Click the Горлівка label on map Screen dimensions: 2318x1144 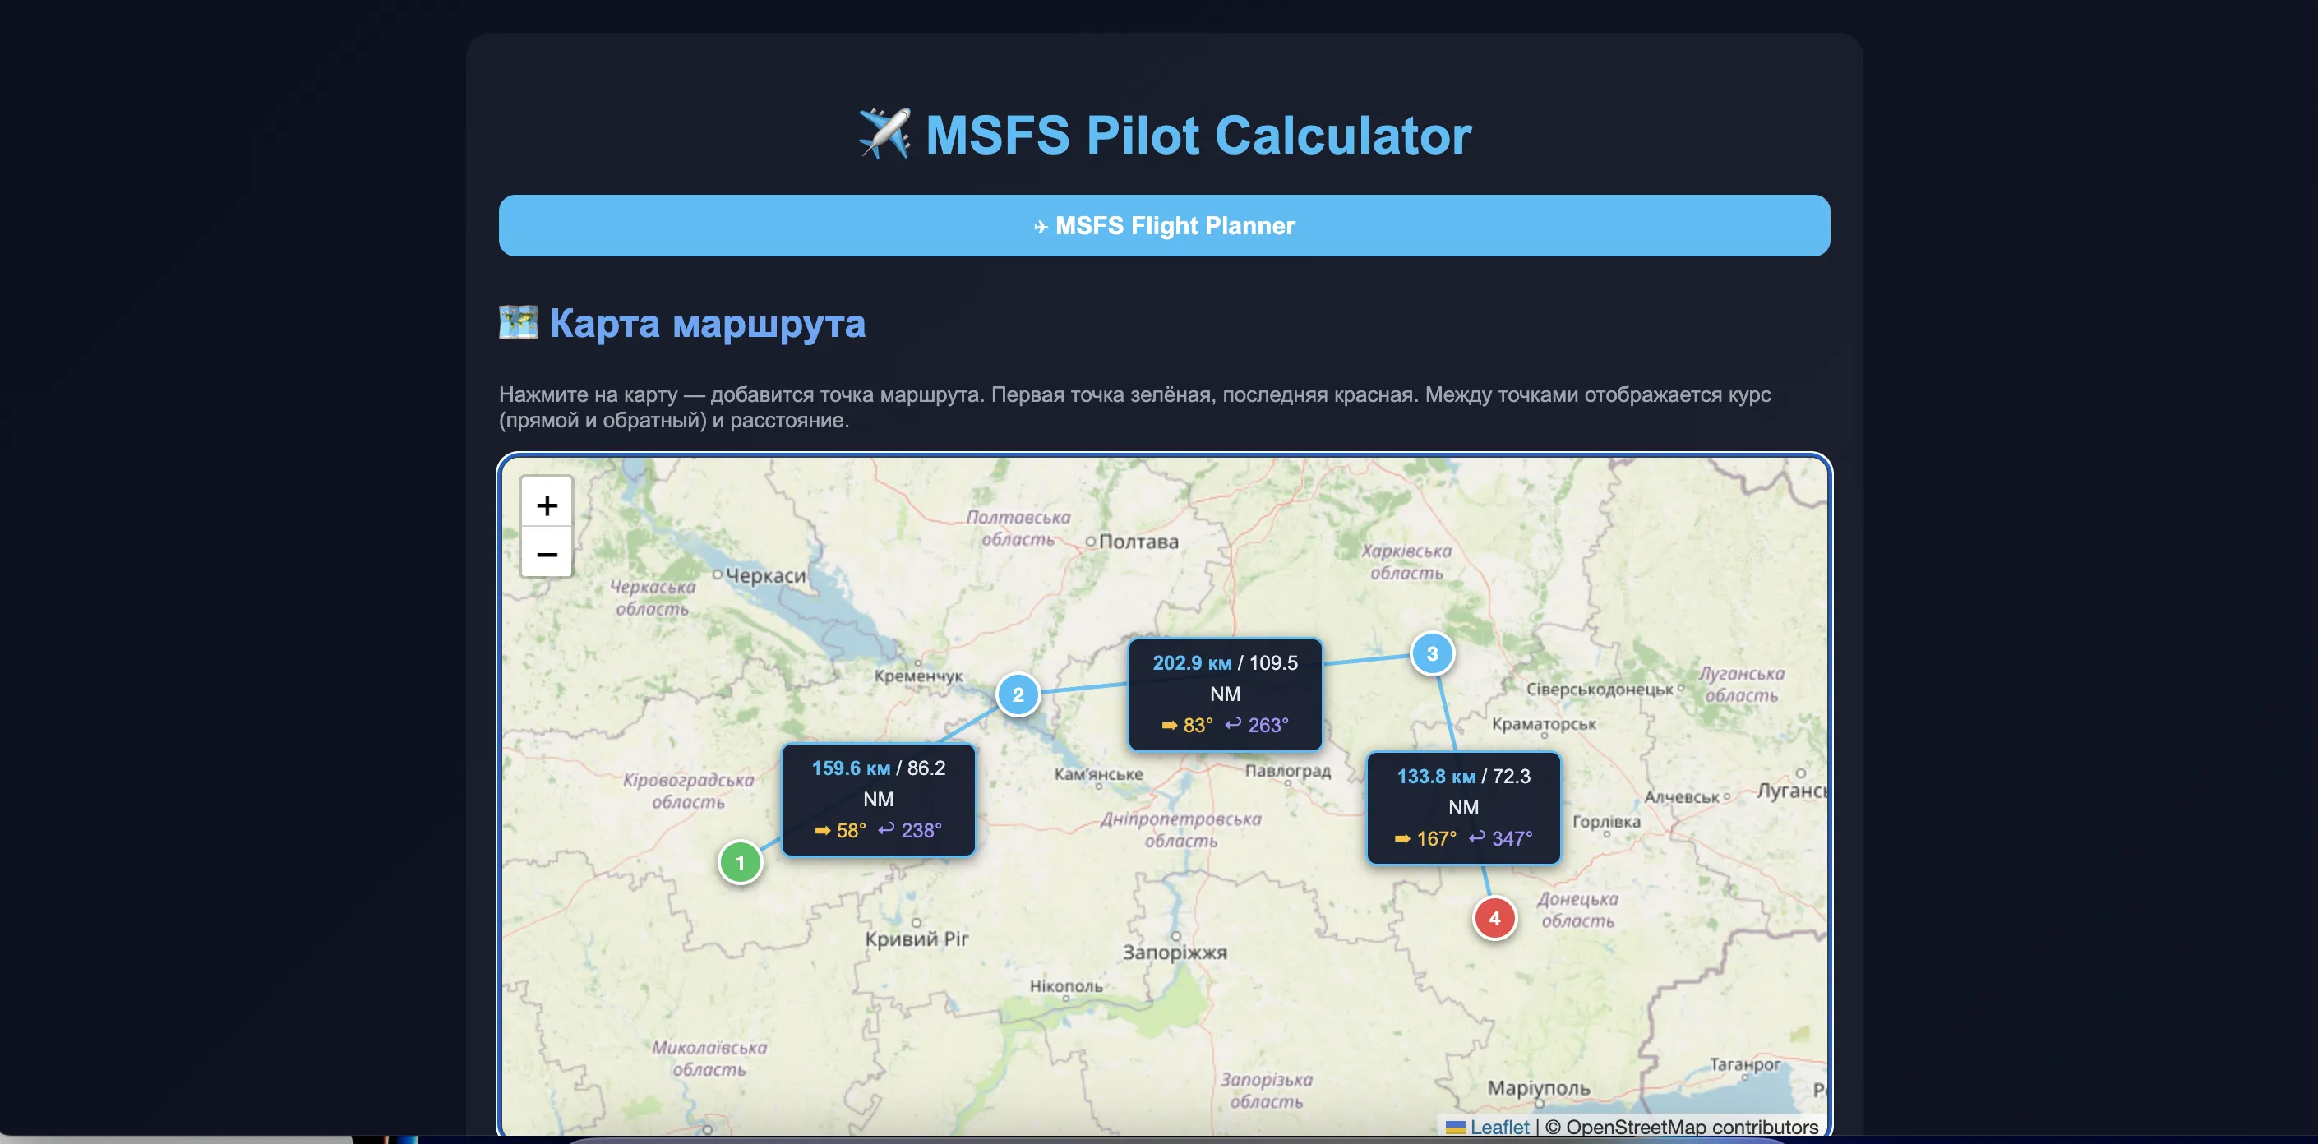point(1606,822)
